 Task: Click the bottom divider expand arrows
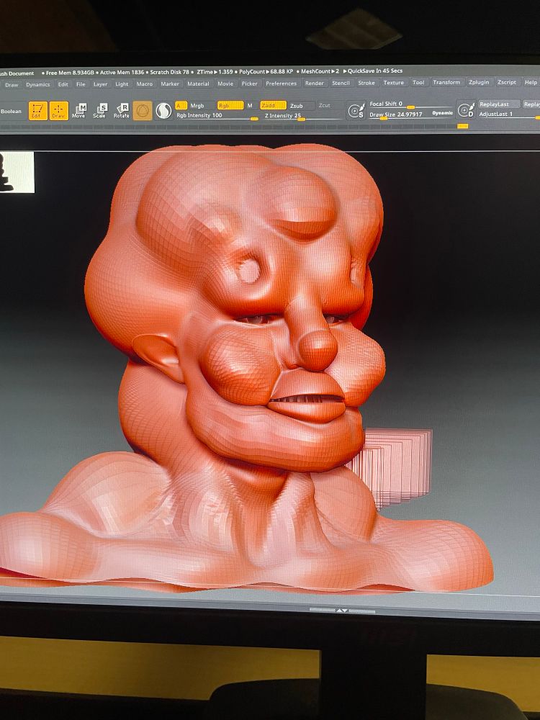(x=342, y=611)
